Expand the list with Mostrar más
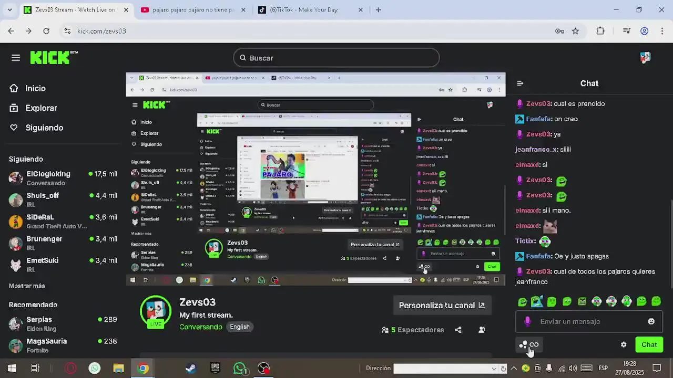The width and height of the screenshot is (673, 378). 27,286
